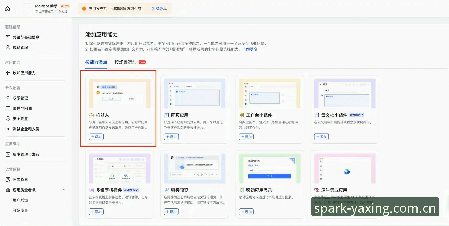The width and height of the screenshot is (449, 226).
Task: Add the 多维表格插件 capability
Action: (96, 212)
